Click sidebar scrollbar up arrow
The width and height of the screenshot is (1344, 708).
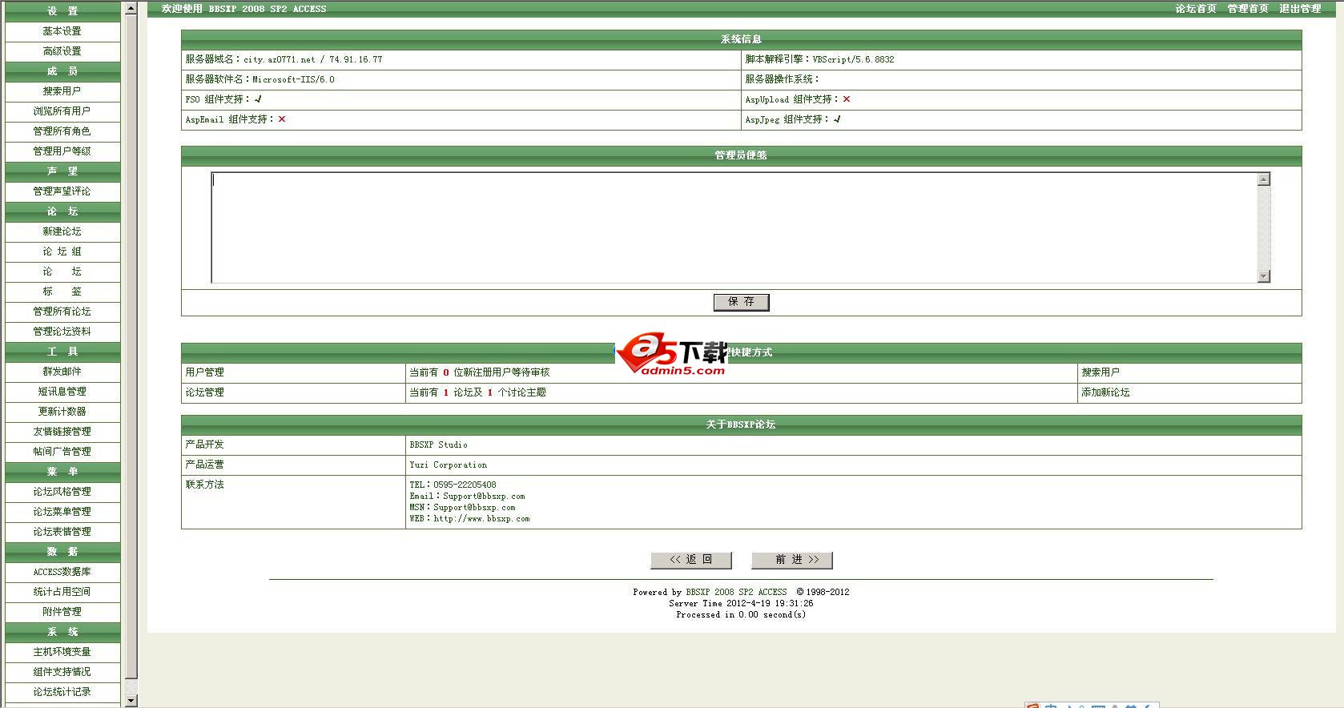131,9
